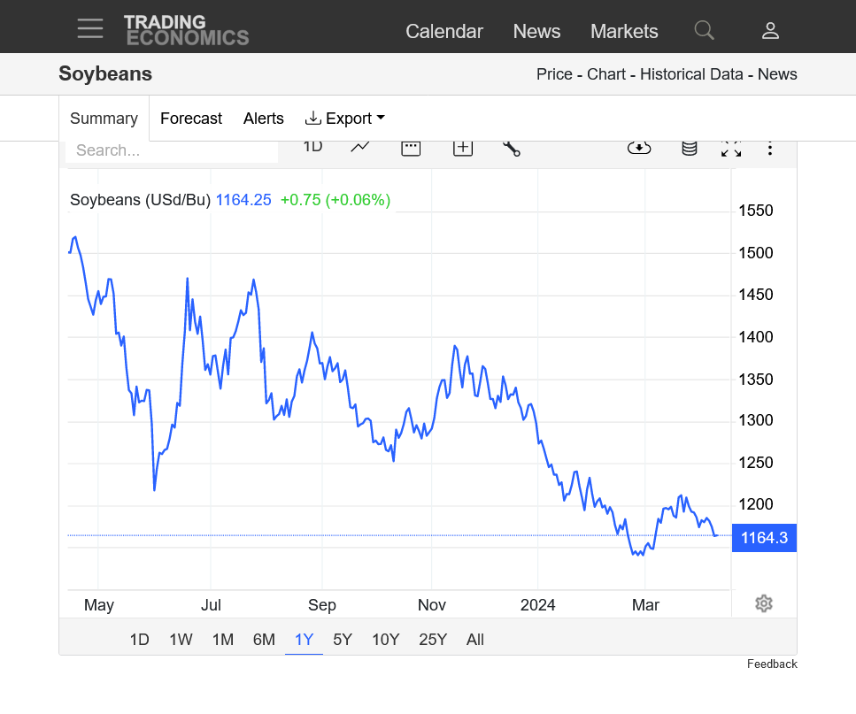856x714 pixels.
Task: Expand the Export dropdown
Action: pos(345,119)
